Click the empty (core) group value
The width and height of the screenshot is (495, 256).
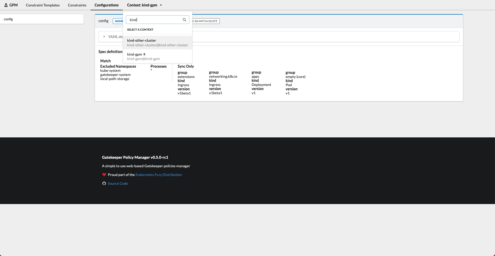(295, 77)
